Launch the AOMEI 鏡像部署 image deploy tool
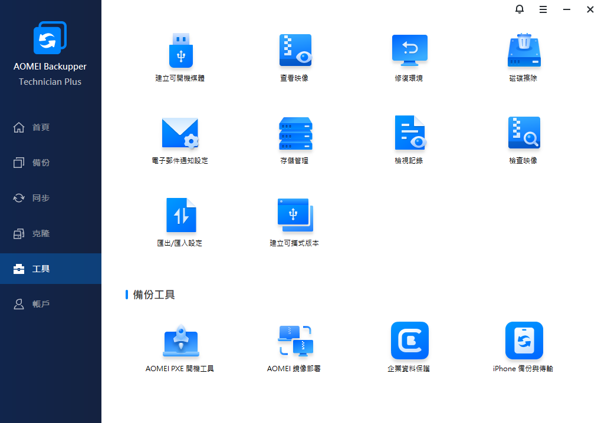 294,348
